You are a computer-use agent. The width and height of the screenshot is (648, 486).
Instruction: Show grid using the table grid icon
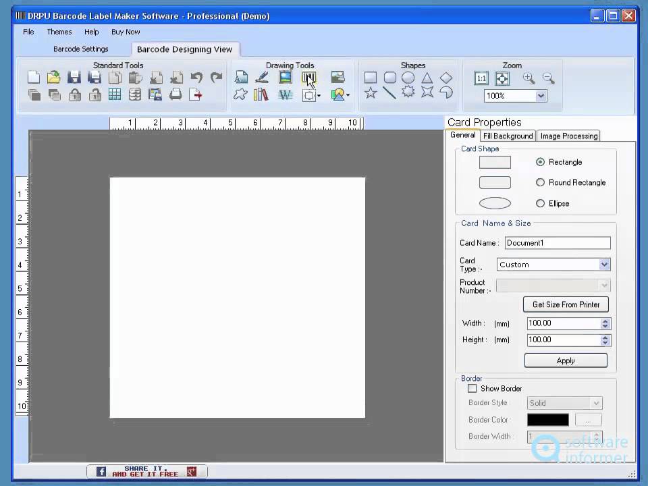click(115, 94)
